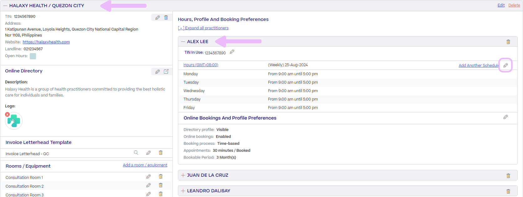The image size is (523, 197).
Task: Click 'Online bookings: Enabled' text
Action: (207, 136)
